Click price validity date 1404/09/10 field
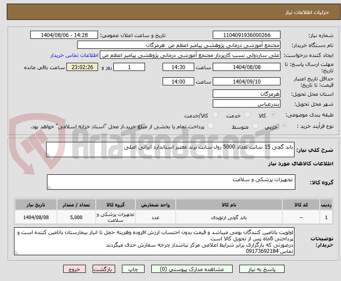The width and height of the screenshot is (341, 281). pos(247,81)
